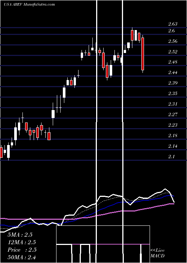187x263 pixels.
Task: Click the final tall red candlestick on right
Action: [143, 54]
